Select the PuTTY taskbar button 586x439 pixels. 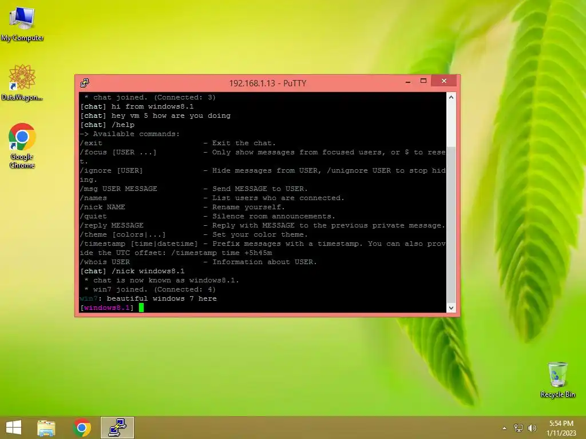tap(117, 428)
